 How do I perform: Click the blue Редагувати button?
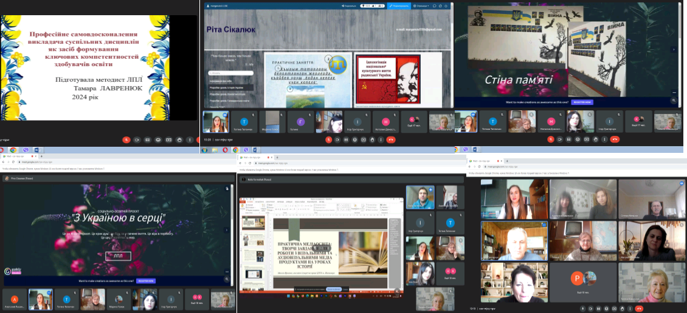pyautogui.click(x=399, y=5)
